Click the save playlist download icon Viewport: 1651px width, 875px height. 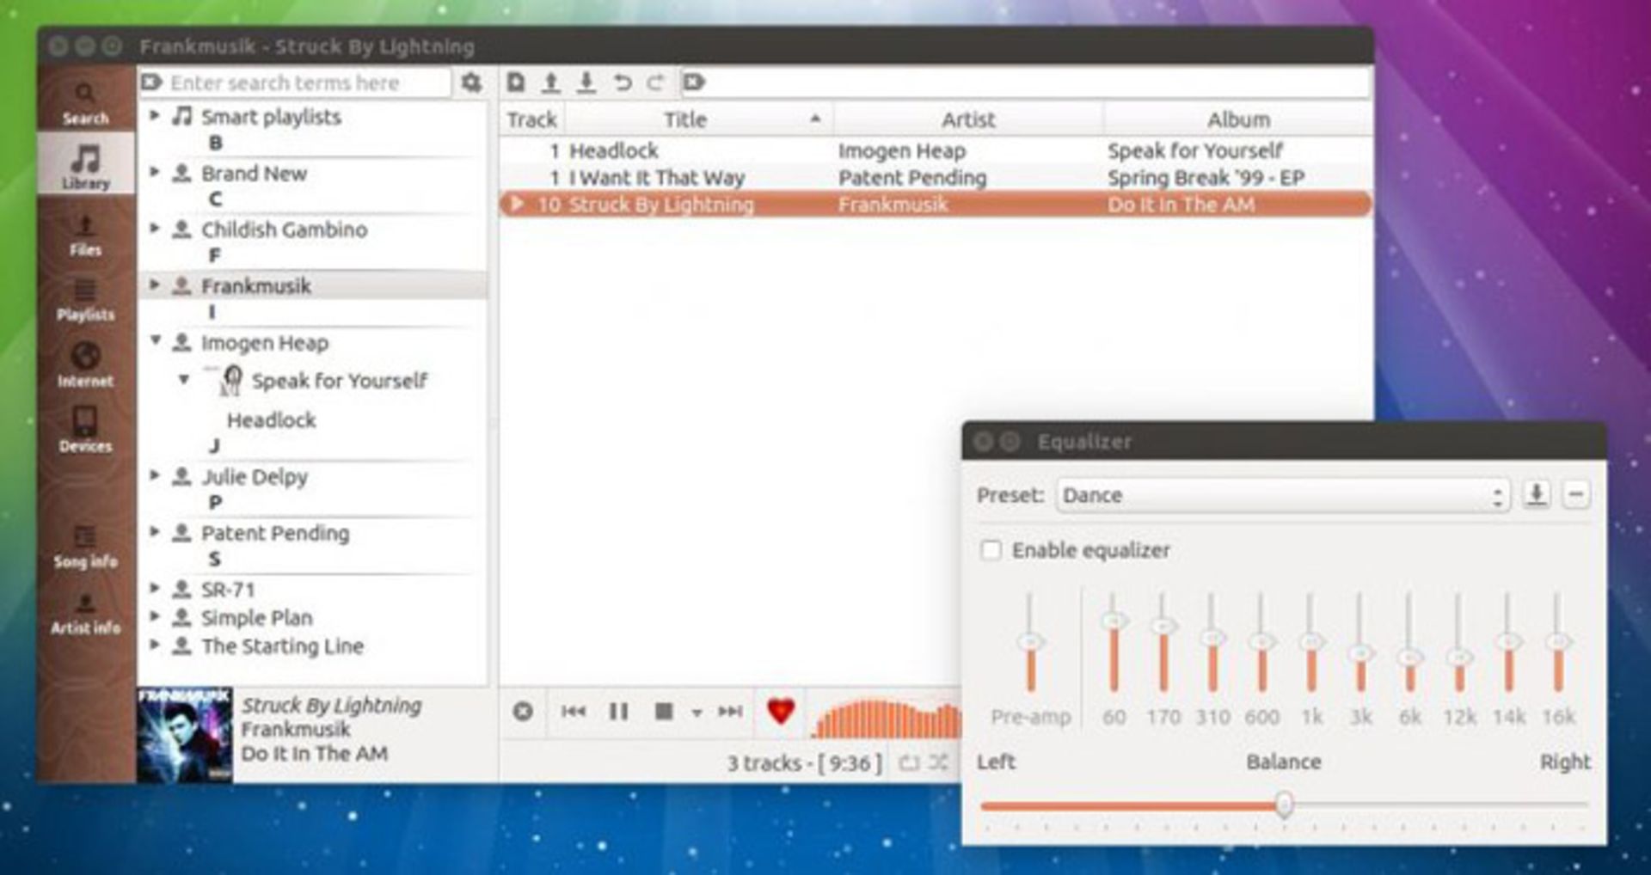(586, 83)
